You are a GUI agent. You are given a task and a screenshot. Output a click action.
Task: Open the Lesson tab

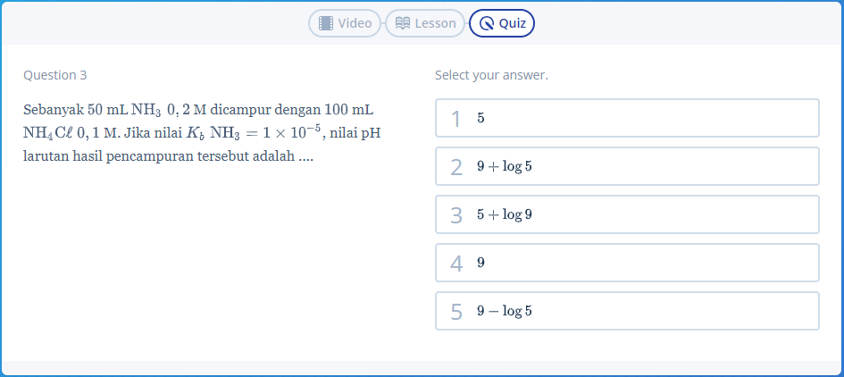click(425, 23)
